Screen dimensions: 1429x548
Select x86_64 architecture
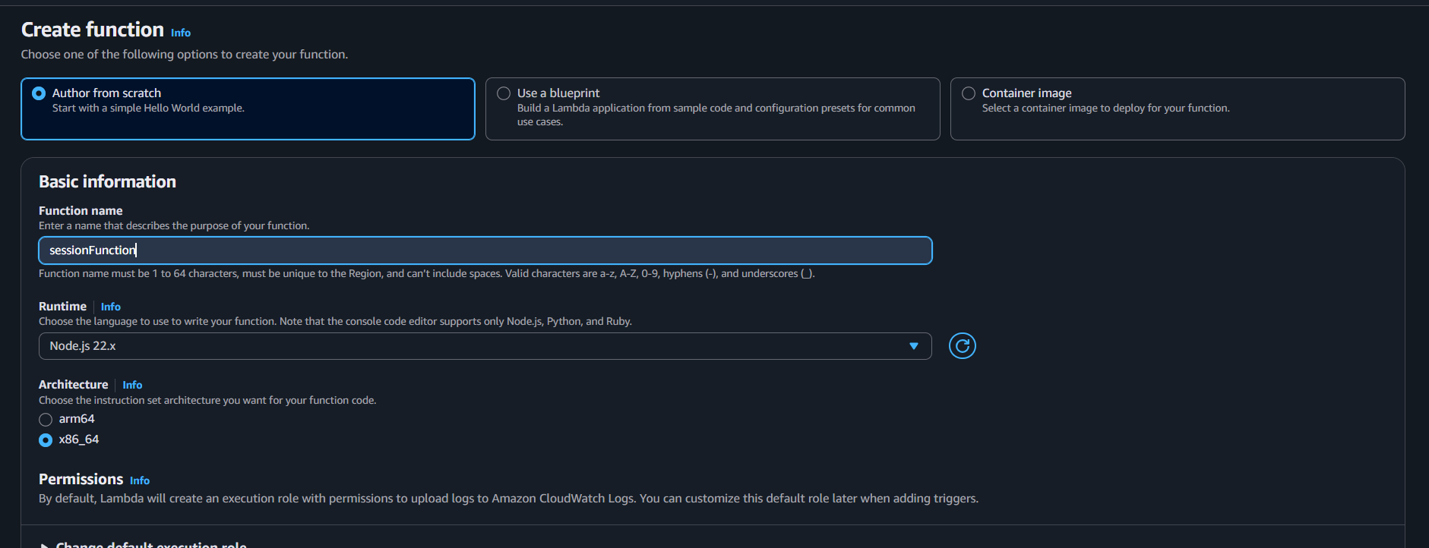pos(46,440)
